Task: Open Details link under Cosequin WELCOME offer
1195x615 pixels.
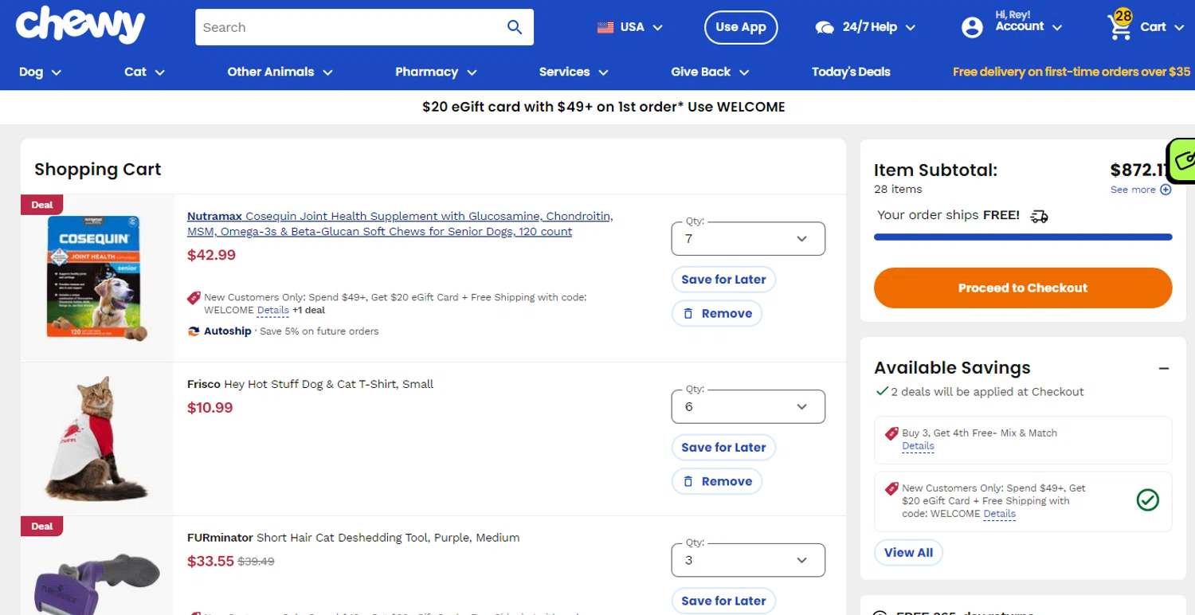Action: pos(272,310)
